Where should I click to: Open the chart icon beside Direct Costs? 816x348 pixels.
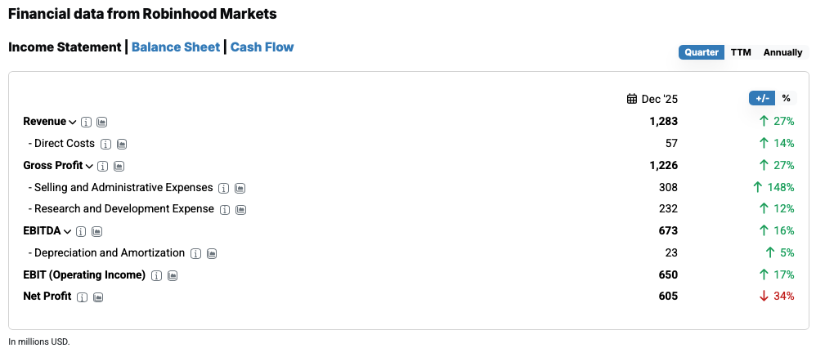pos(121,144)
